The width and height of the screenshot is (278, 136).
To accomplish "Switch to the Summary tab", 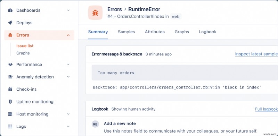I will [x=98, y=32].
